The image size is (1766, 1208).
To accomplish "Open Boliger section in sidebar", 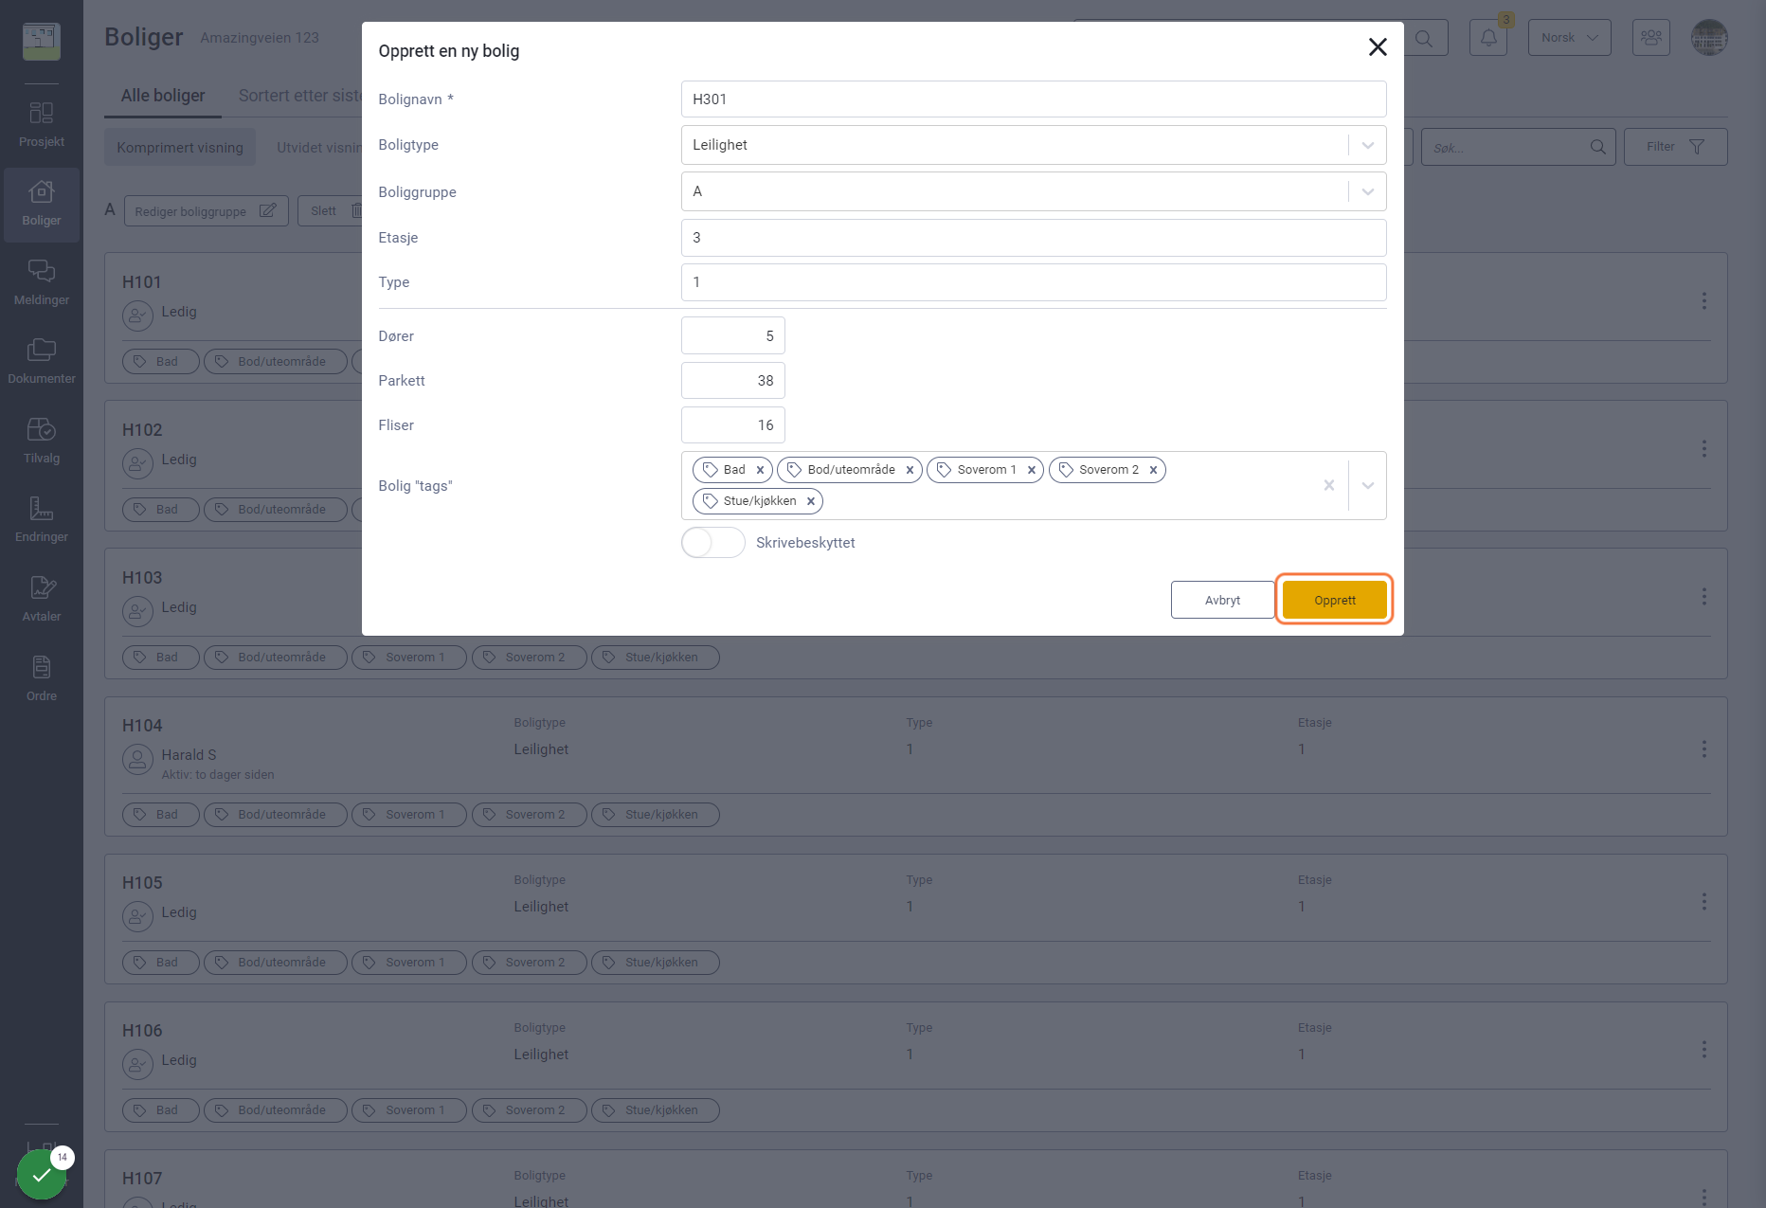I will (x=42, y=205).
